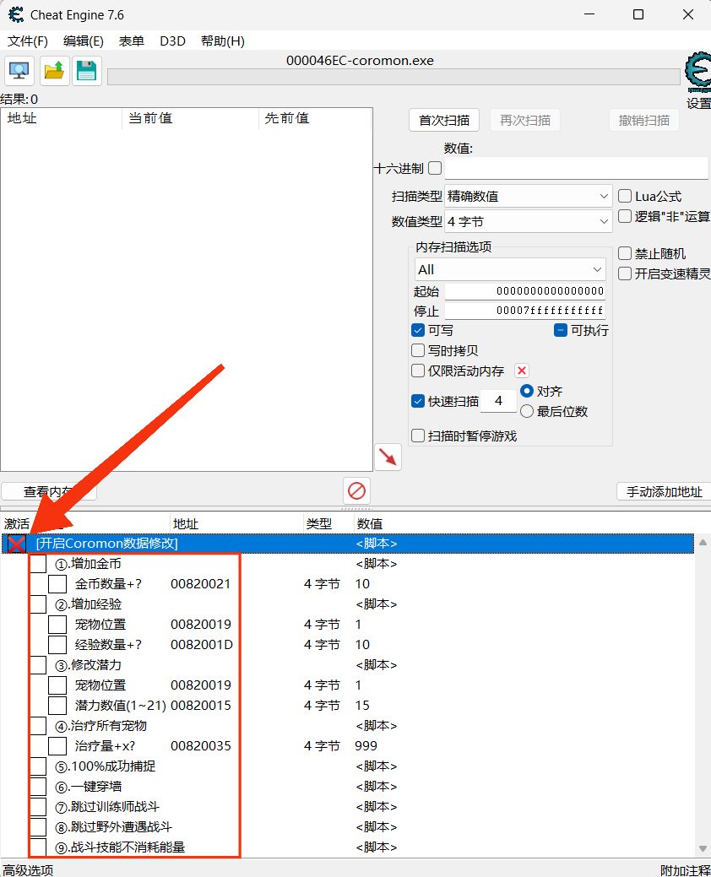Enable ⑨.战斗技能不消耗能量 checkbox
Screen dimensions: 711x877
(38, 847)
